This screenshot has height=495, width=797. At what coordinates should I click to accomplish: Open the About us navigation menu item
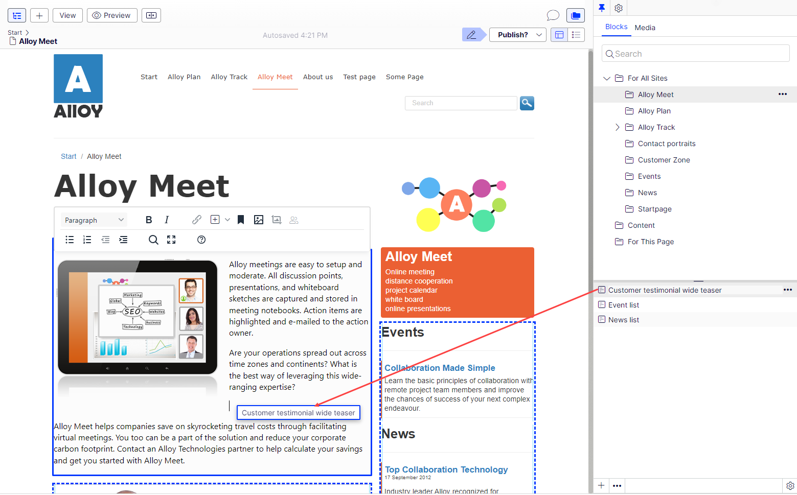317,77
